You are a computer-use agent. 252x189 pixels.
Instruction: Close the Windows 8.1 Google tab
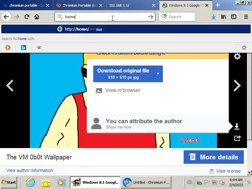[x=207, y=5]
